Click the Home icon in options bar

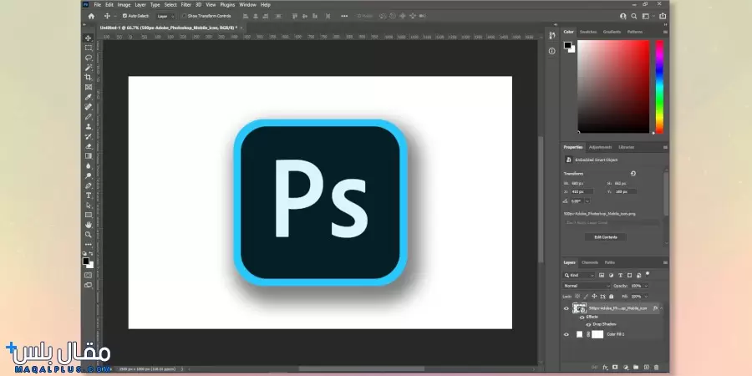click(x=91, y=16)
